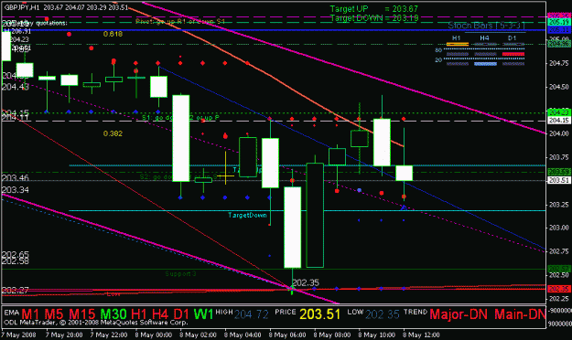Click the HIGH value 204.72
Viewport: 572px width, 340px height.
point(252,314)
